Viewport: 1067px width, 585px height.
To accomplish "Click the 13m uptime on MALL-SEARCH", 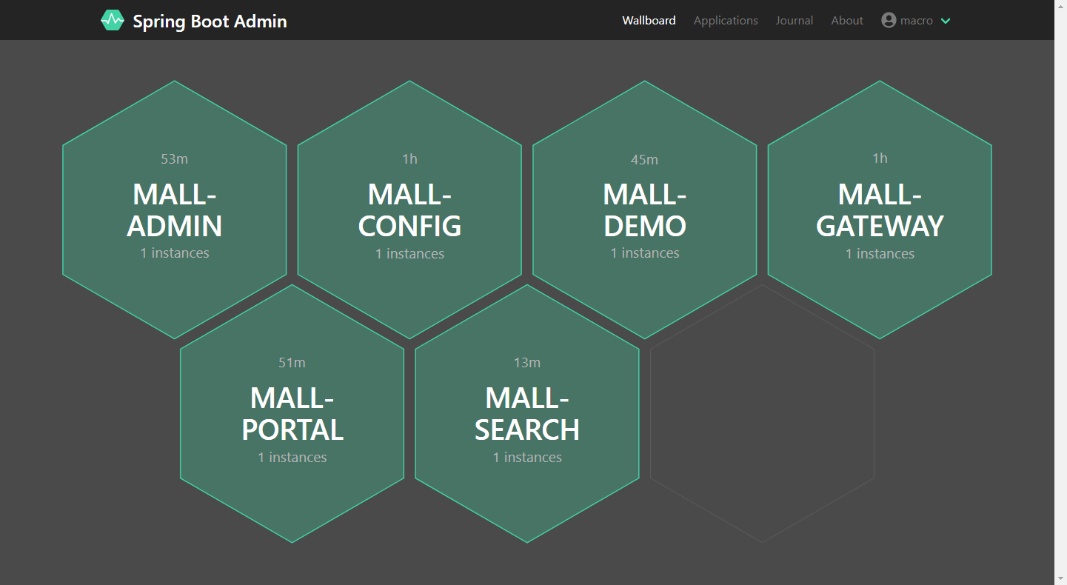I will coord(527,363).
